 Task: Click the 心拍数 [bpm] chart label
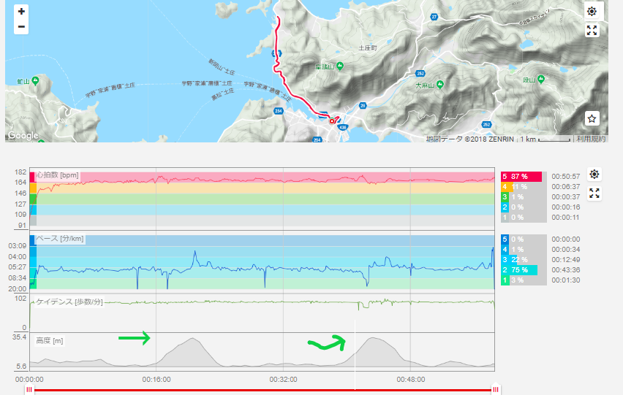coord(58,175)
